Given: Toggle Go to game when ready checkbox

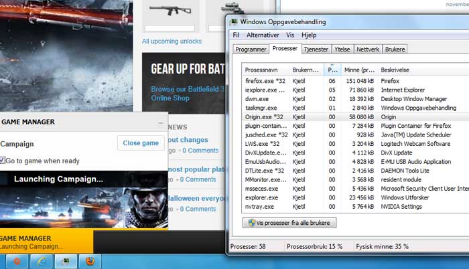Looking at the screenshot, I should pos(3,160).
